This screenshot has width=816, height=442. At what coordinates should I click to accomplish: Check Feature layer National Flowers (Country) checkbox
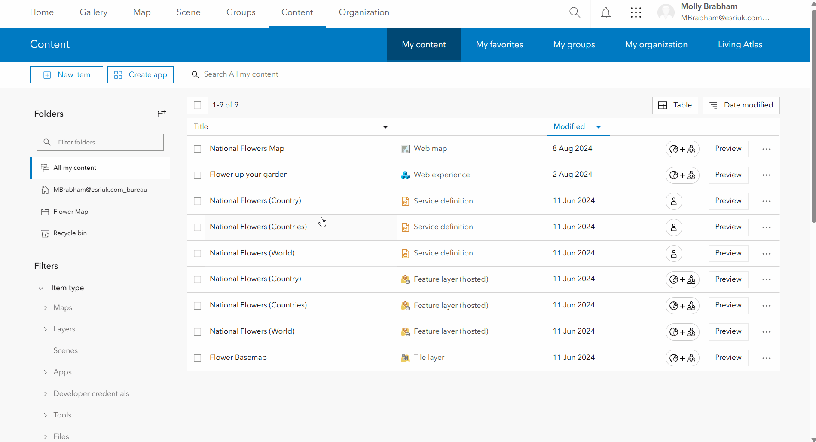197,280
